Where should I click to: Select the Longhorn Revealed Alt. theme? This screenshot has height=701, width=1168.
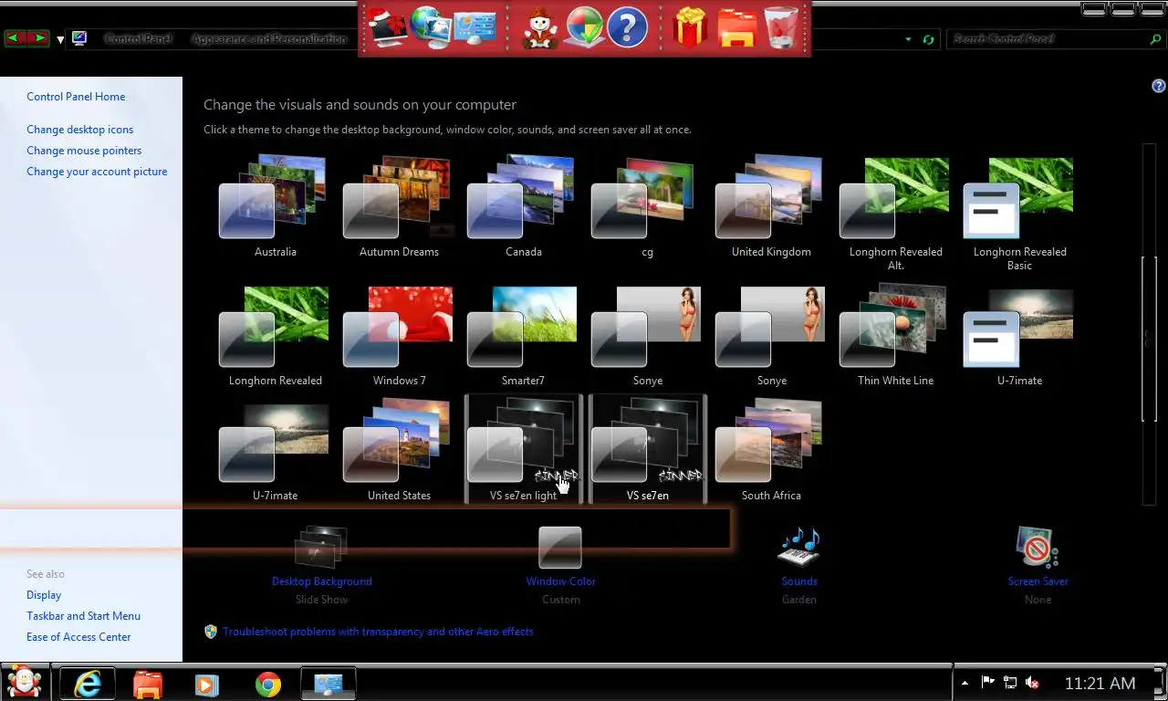[895, 213]
